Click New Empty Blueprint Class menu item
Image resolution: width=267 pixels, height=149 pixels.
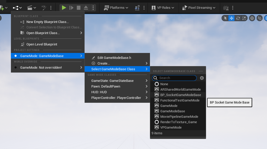point(47,22)
